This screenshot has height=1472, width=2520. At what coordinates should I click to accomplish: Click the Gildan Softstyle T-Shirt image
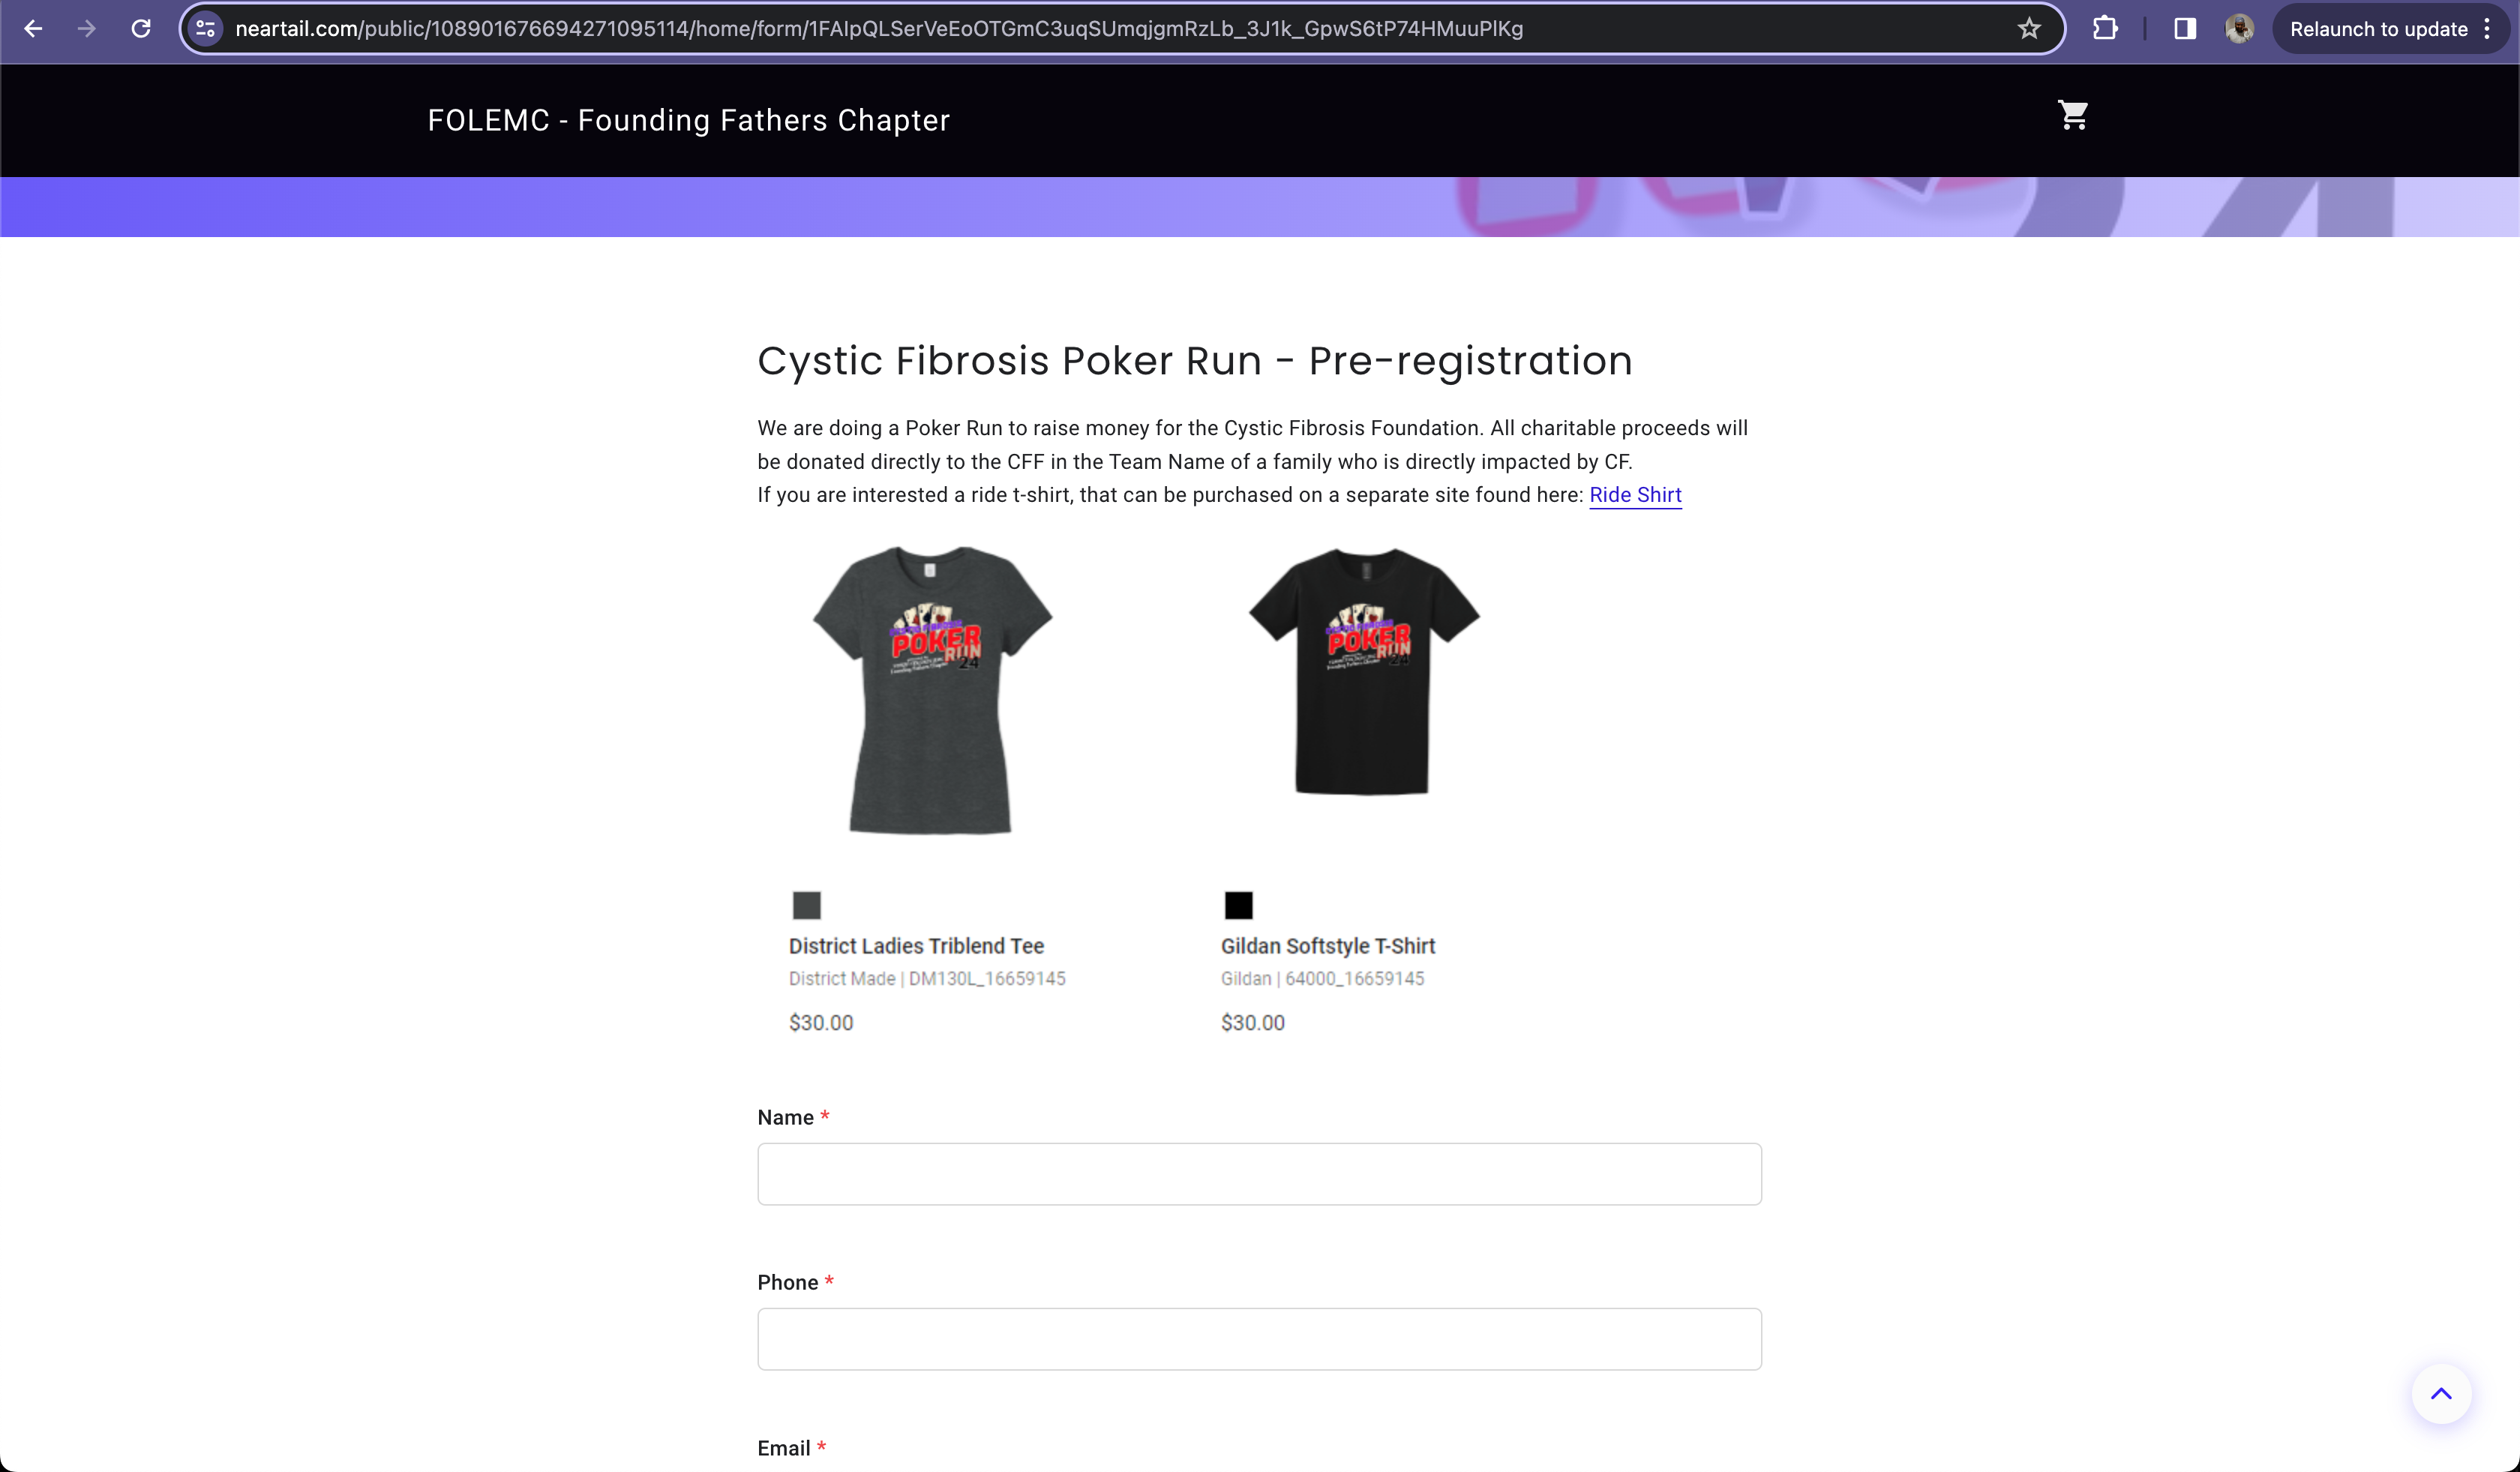[1363, 671]
